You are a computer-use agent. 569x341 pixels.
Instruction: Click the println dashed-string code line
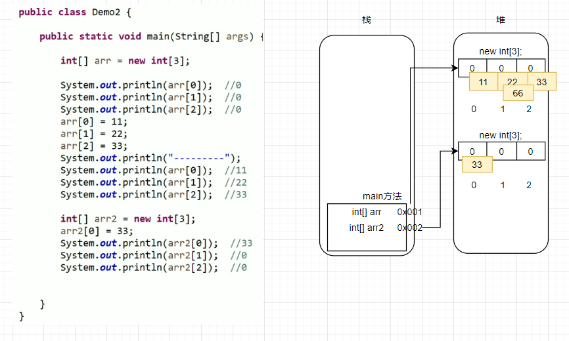[x=150, y=157]
